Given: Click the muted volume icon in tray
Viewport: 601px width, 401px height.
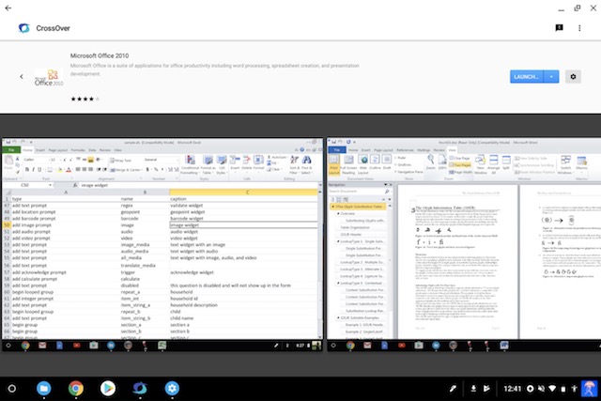Looking at the screenshot, I should click(541, 389).
